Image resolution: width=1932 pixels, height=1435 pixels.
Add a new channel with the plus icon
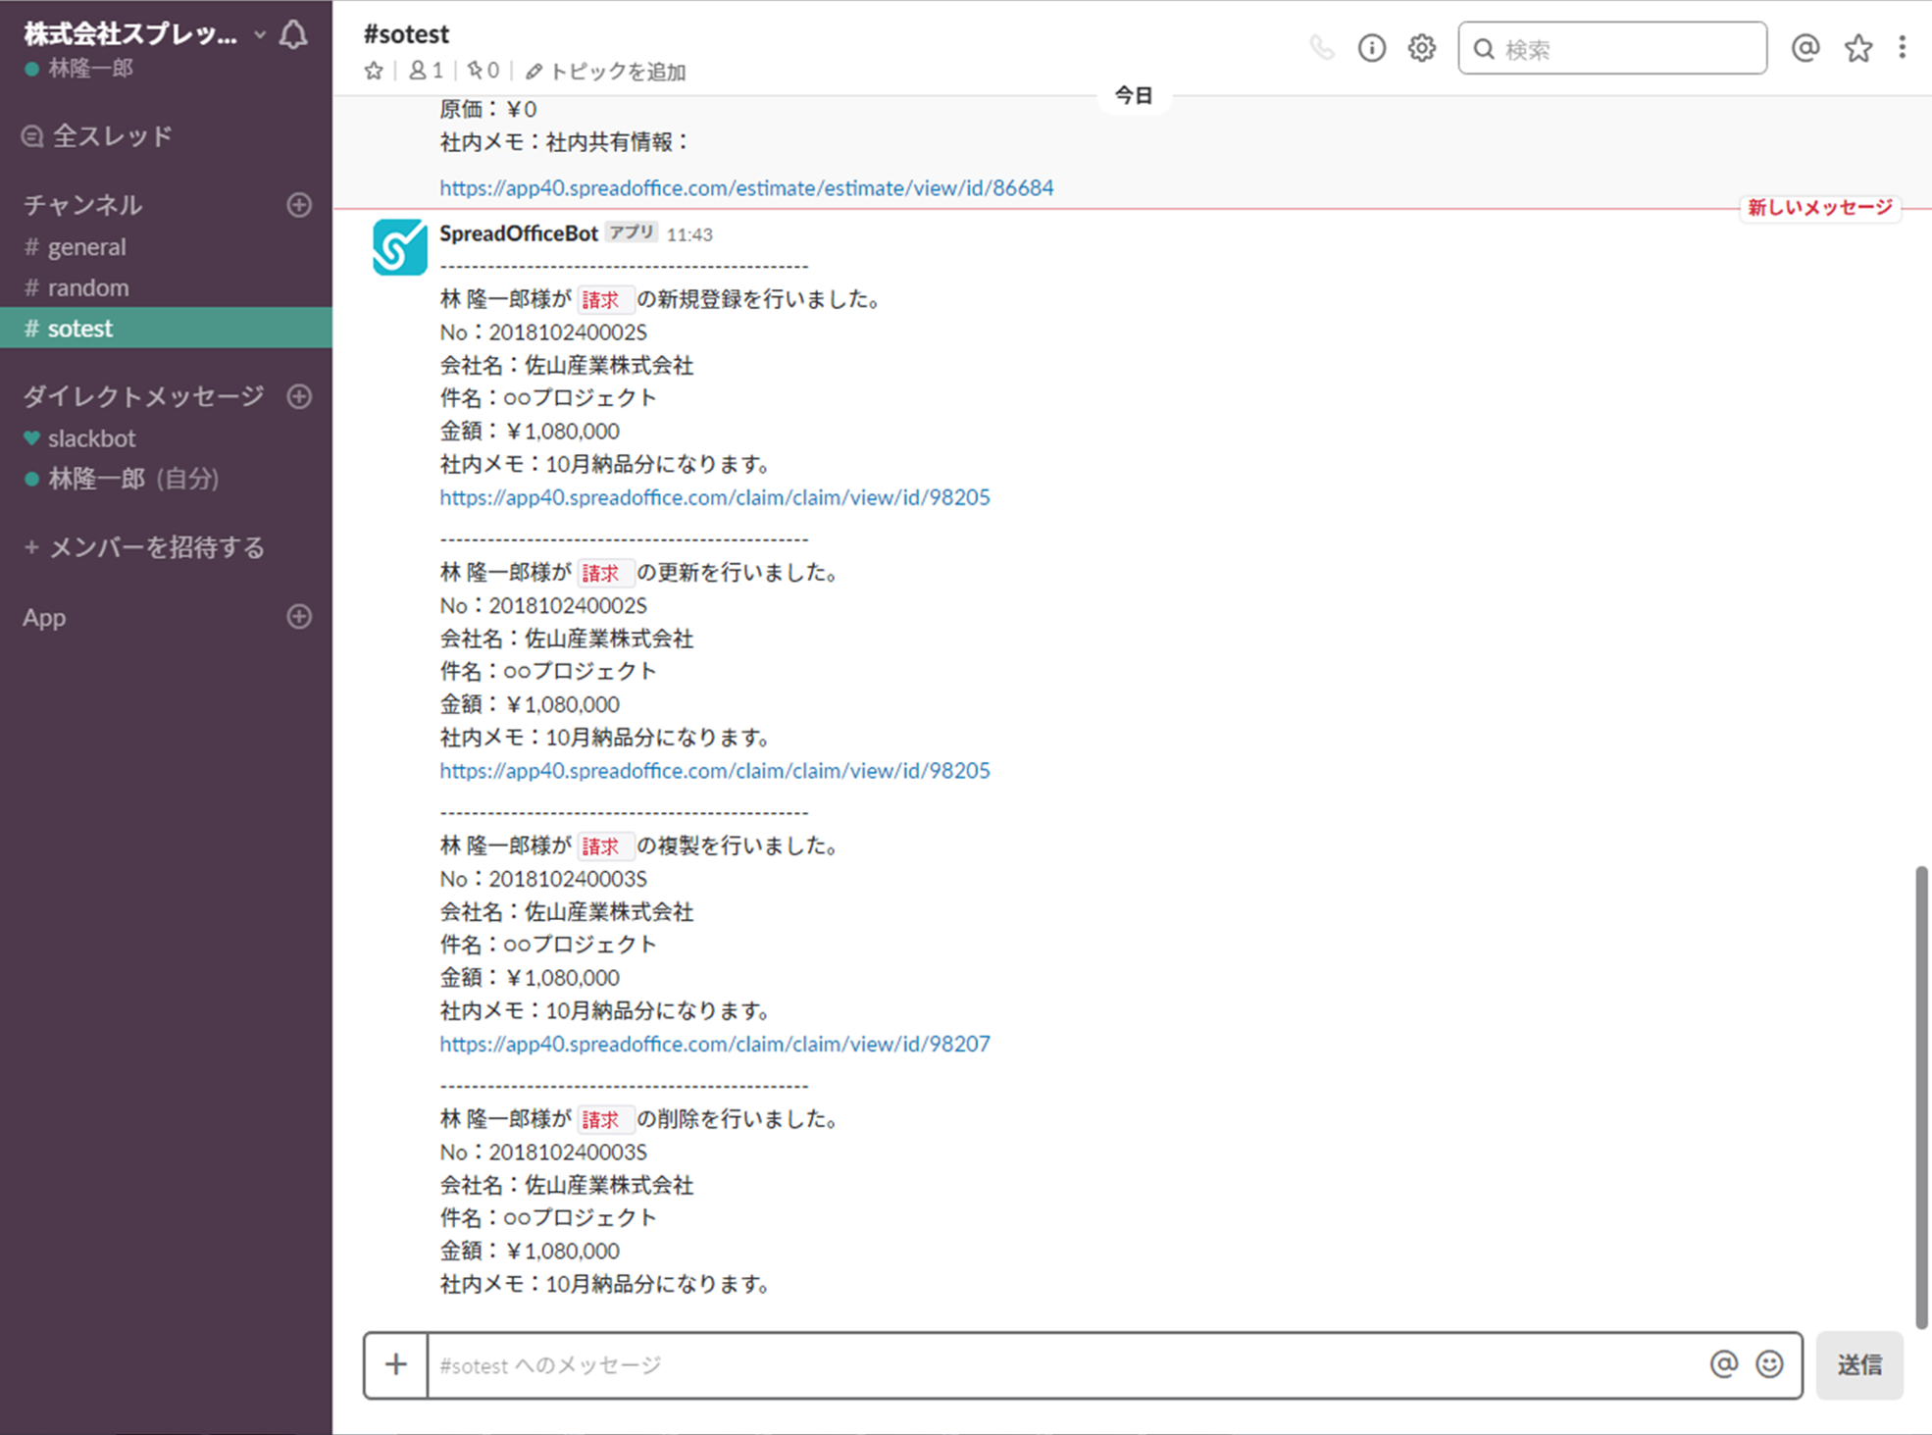[299, 204]
